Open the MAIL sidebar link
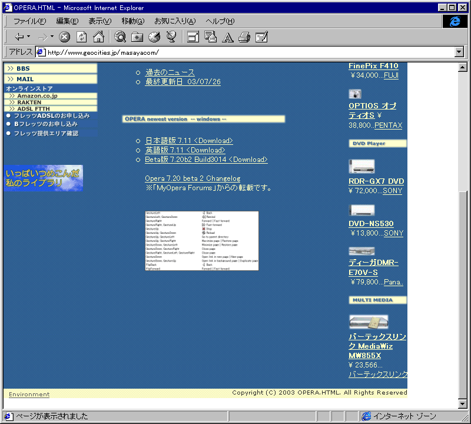Image resolution: width=471 pixels, height=424 pixels. 51,79
